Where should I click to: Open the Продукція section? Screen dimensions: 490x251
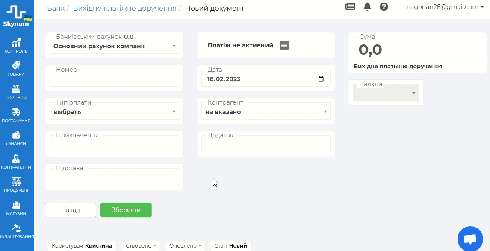(x=16, y=185)
